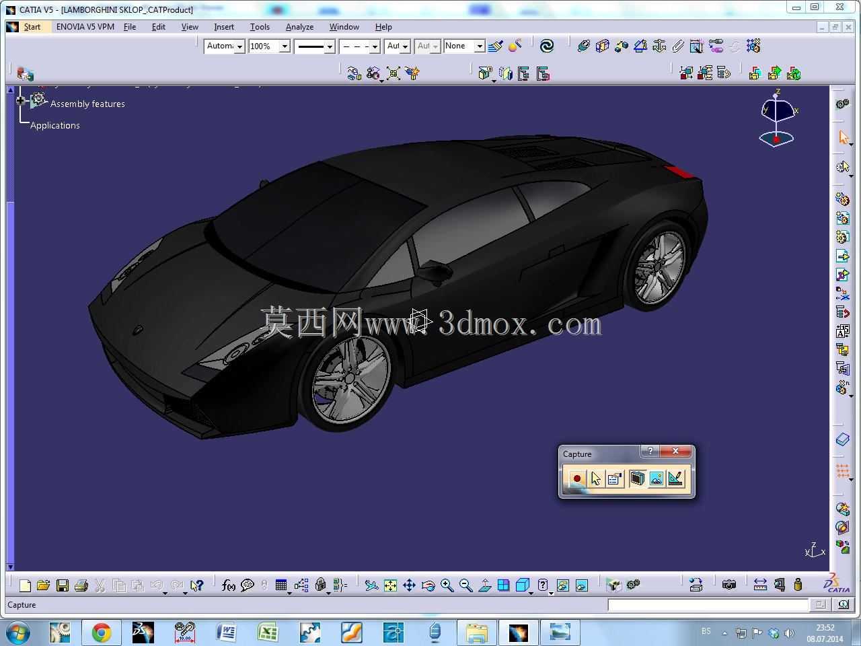Click the Isometric View cube icon
Image resolution: width=861 pixels, height=646 pixels.
pyautogui.click(x=521, y=585)
